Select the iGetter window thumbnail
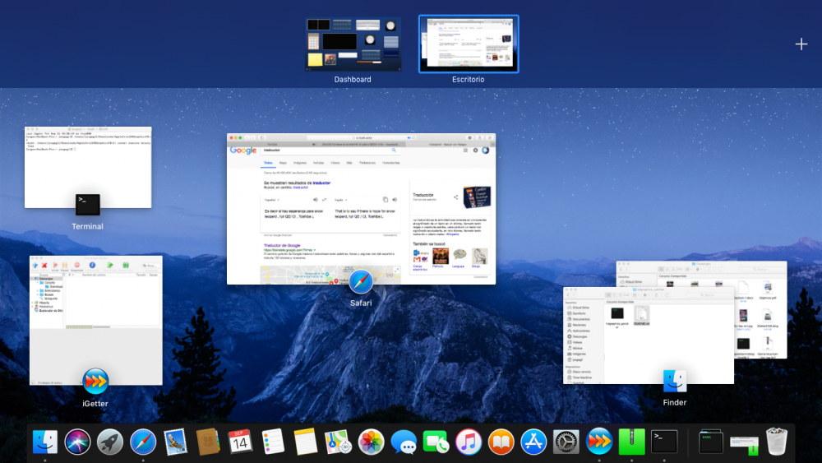The image size is (822, 463). (96, 321)
